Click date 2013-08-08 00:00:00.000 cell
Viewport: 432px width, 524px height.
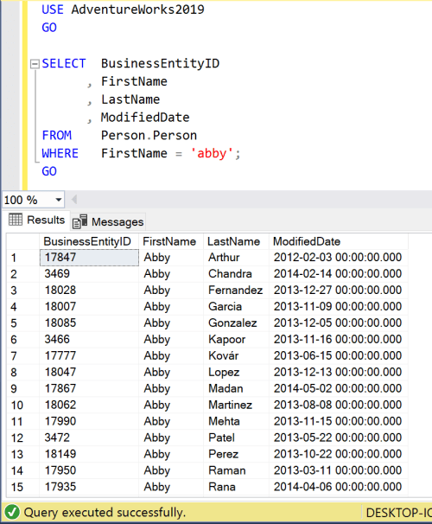tap(338, 405)
